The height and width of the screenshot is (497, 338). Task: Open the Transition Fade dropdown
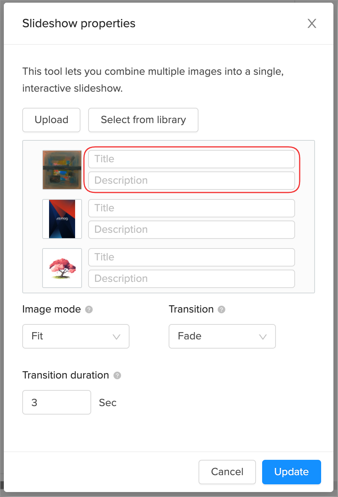(222, 336)
